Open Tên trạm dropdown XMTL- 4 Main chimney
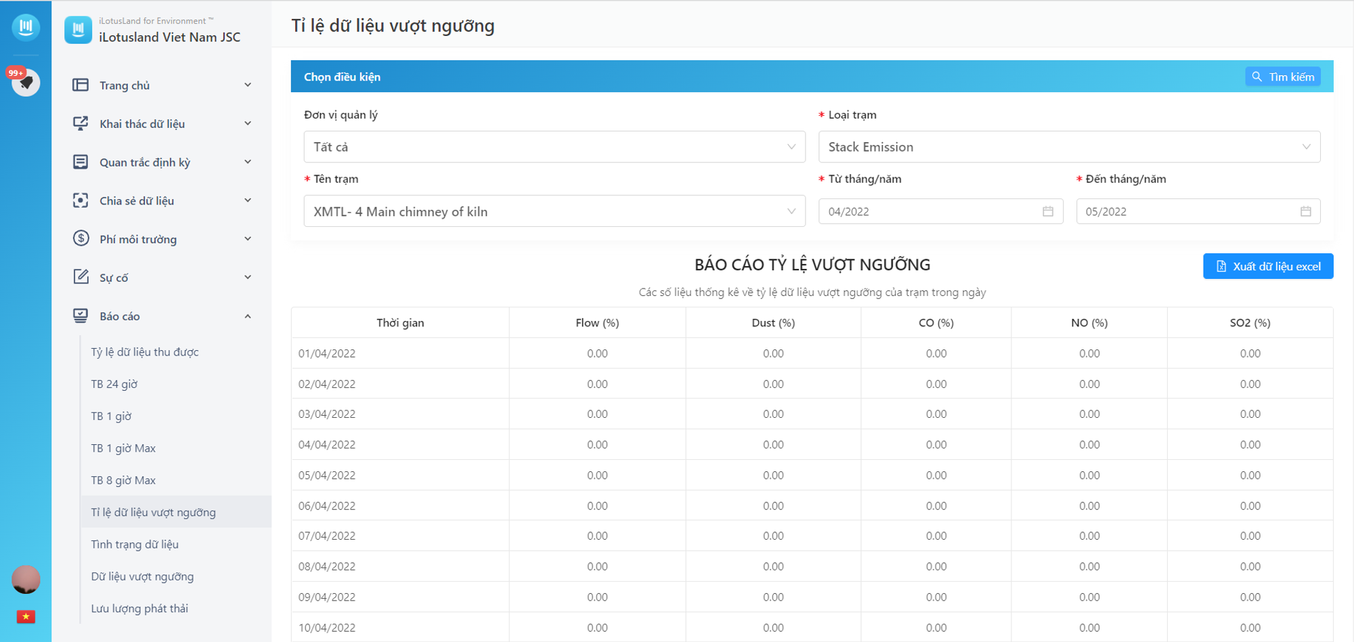 coord(554,211)
